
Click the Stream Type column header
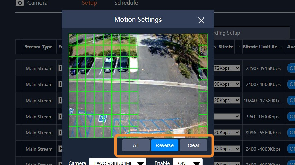click(x=38, y=47)
